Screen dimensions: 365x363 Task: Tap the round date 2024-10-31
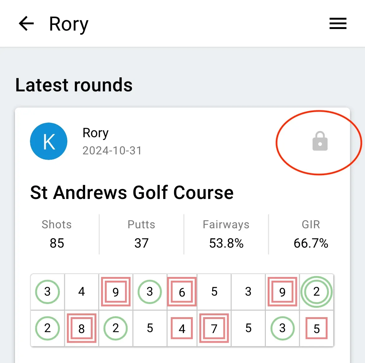(x=112, y=151)
